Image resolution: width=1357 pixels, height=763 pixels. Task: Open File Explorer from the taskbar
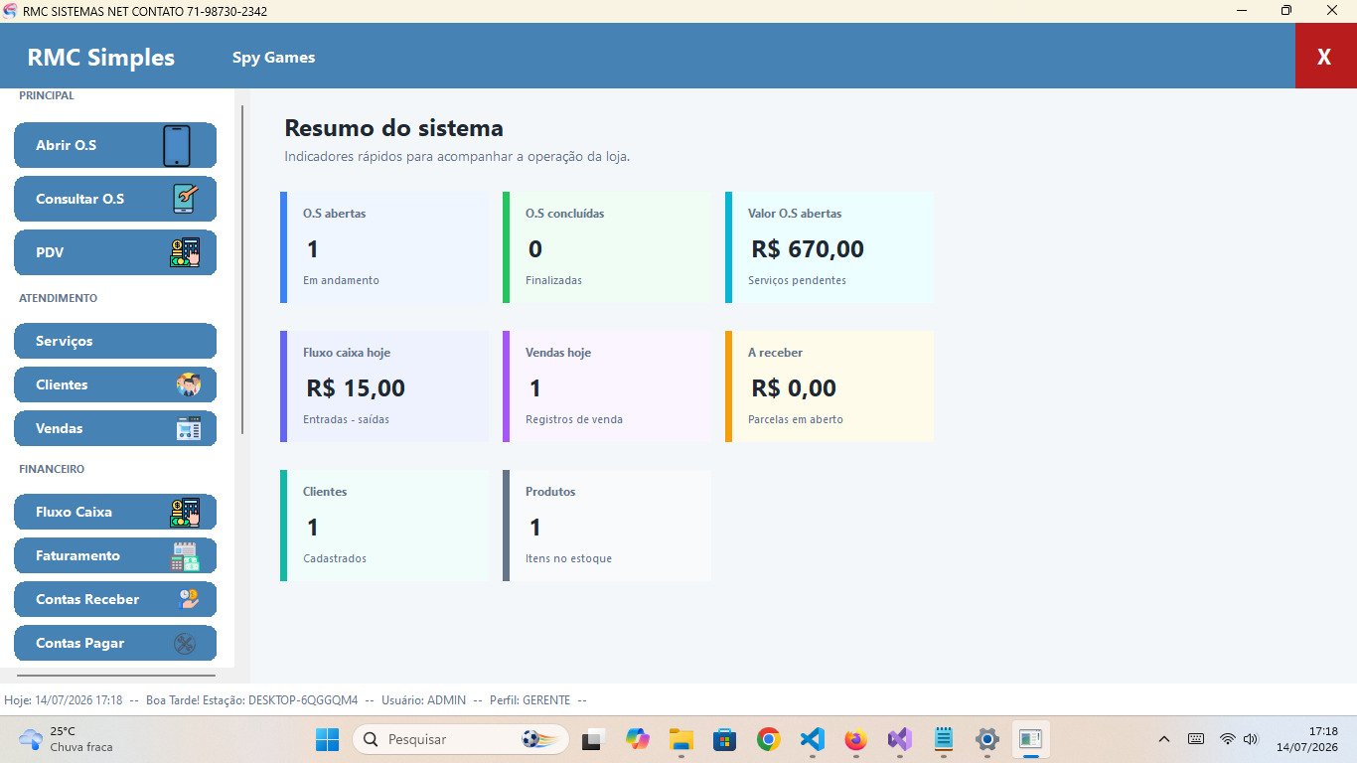pyautogui.click(x=680, y=739)
